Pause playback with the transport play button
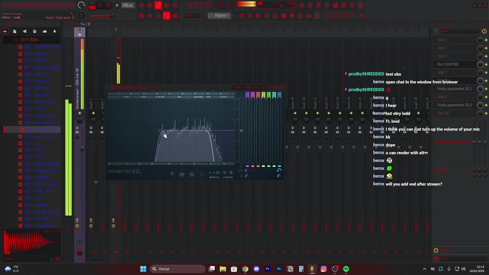489x275 pixels. [100, 5]
